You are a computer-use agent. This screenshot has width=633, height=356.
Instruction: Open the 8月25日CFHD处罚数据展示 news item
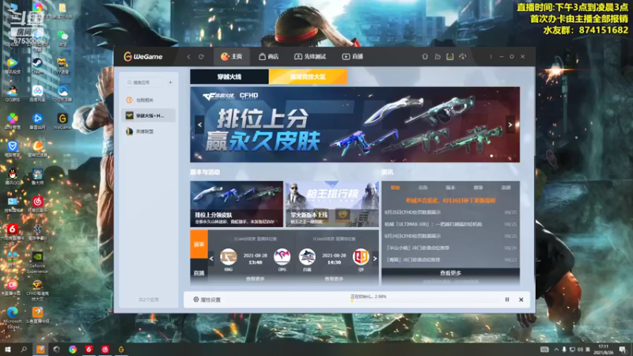[x=412, y=212]
